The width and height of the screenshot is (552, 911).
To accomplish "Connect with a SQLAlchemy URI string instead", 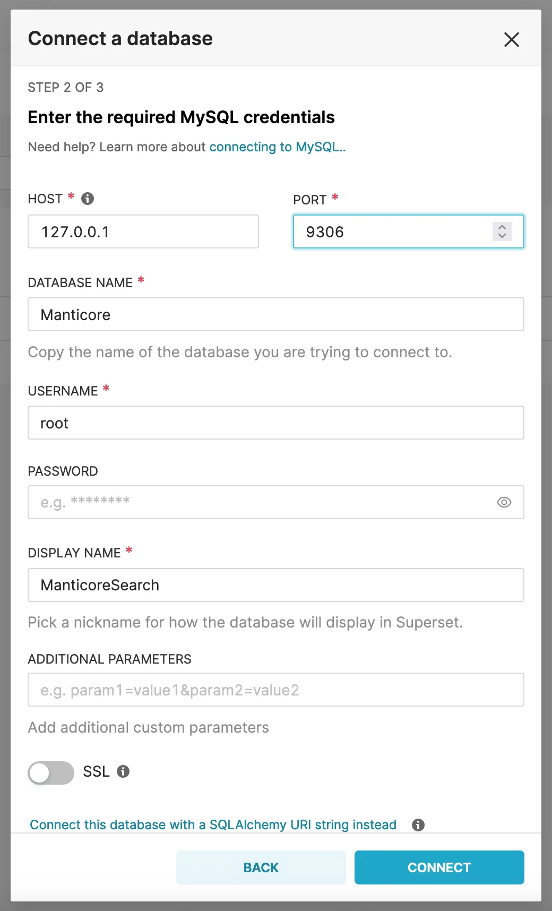I will pyautogui.click(x=213, y=824).
